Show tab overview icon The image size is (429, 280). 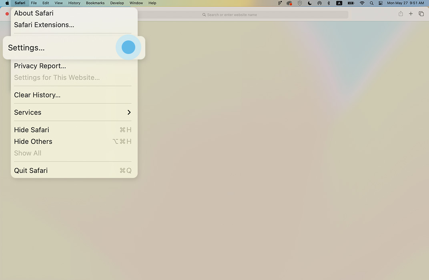click(421, 14)
